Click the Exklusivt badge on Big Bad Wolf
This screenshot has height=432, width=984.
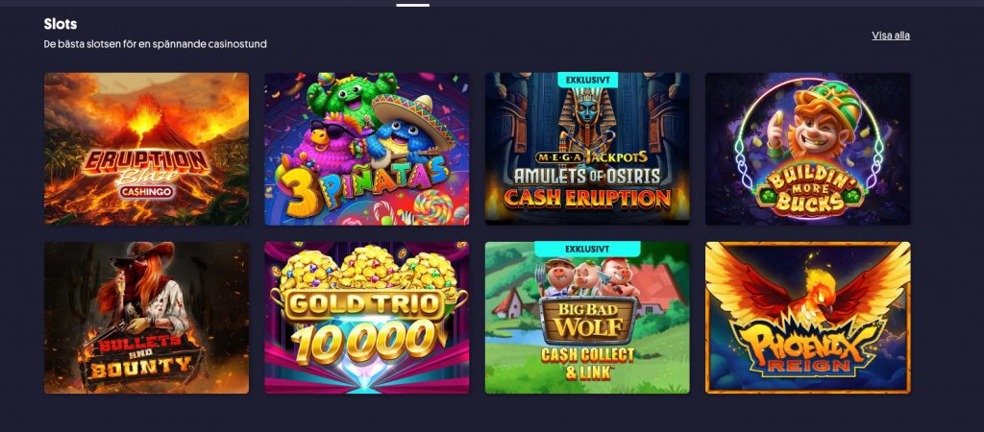tap(587, 249)
